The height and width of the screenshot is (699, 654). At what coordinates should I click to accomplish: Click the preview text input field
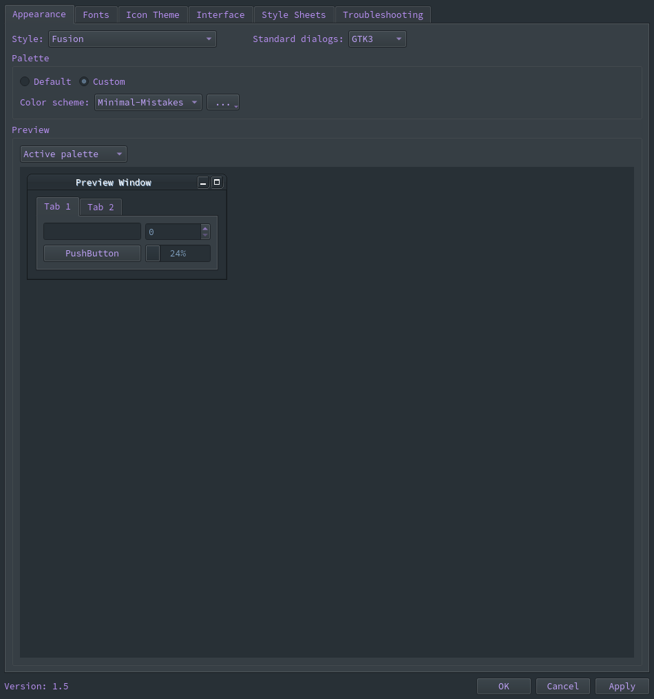tap(92, 232)
